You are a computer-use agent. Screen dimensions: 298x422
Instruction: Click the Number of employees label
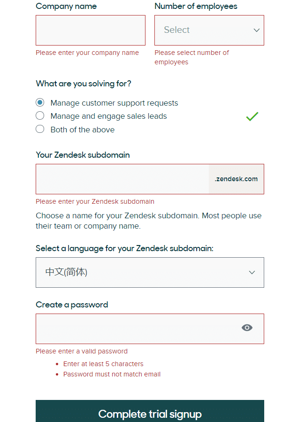click(196, 6)
